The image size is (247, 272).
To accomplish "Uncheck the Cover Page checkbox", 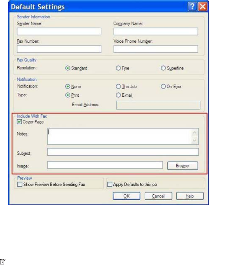I will click(19, 122).
